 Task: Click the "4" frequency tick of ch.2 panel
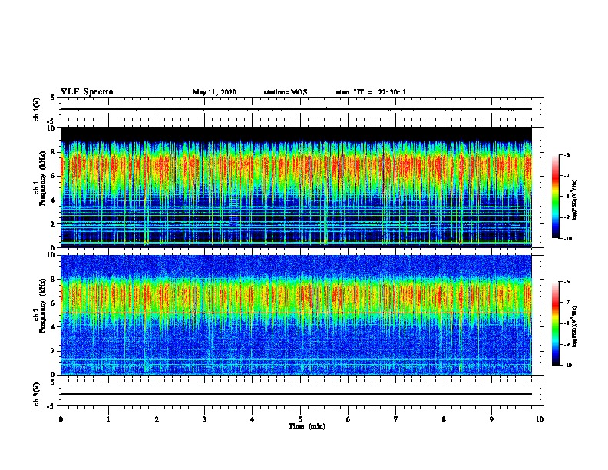(x=53, y=327)
